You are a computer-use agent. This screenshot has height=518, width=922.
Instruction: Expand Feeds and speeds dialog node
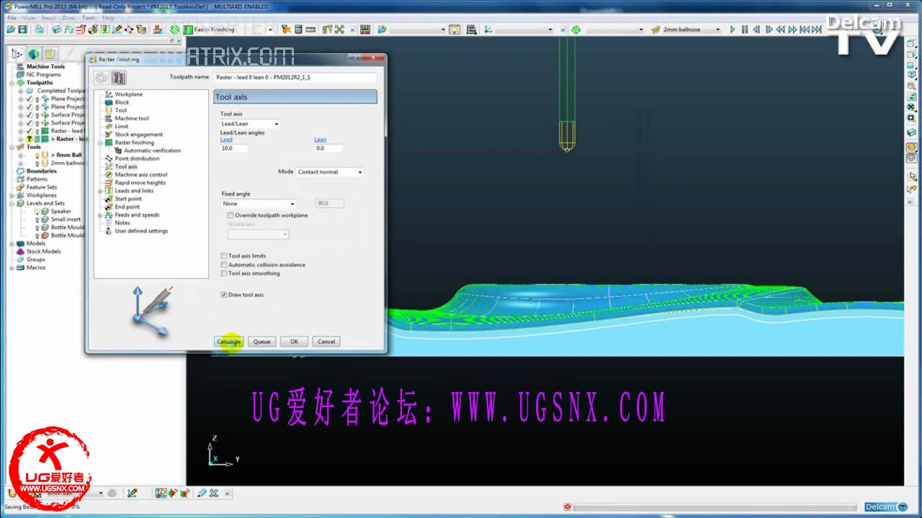100,215
